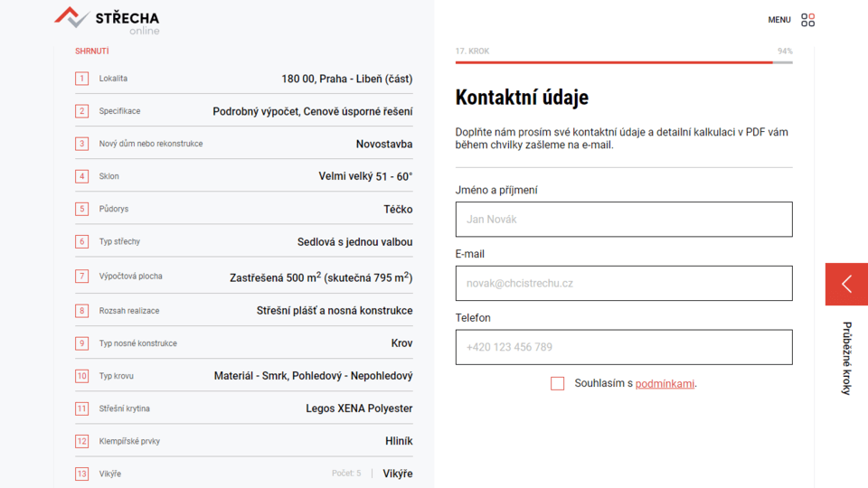Click the red back arrow button
868x488 pixels.
tap(846, 284)
